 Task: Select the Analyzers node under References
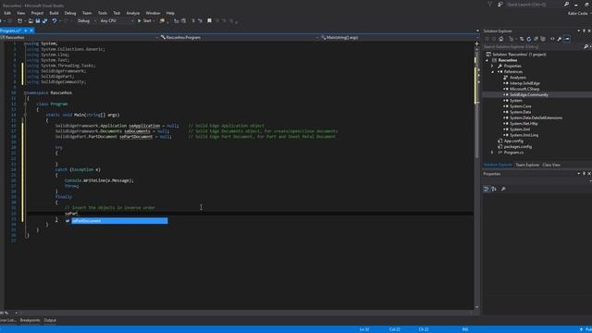(x=518, y=78)
